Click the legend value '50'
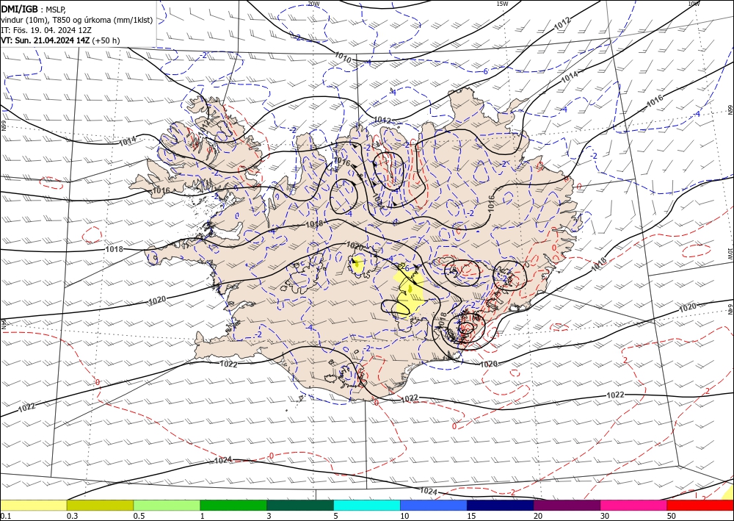This screenshot has width=734, height=521. pos(672,516)
